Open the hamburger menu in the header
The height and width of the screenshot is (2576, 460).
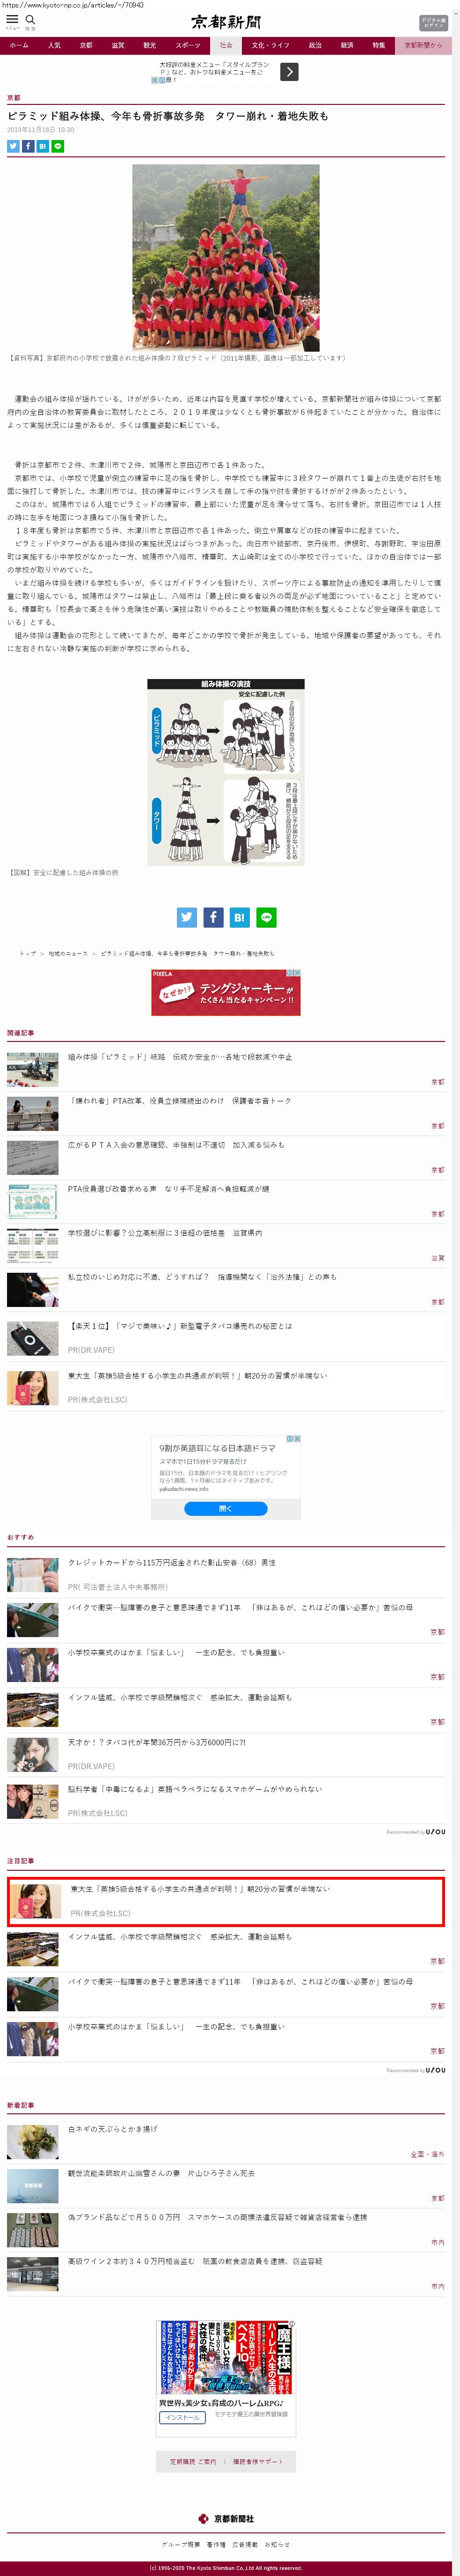(x=12, y=19)
